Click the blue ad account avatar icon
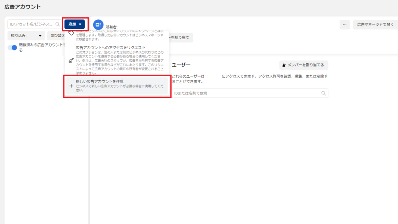The height and width of the screenshot is (224, 398). click(x=98, y=24)
